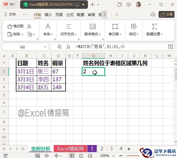Click the formula editor icon at formula bar end
Viewport: 177px width, 158px height.
pyautogui.click(x=170, y=47)
